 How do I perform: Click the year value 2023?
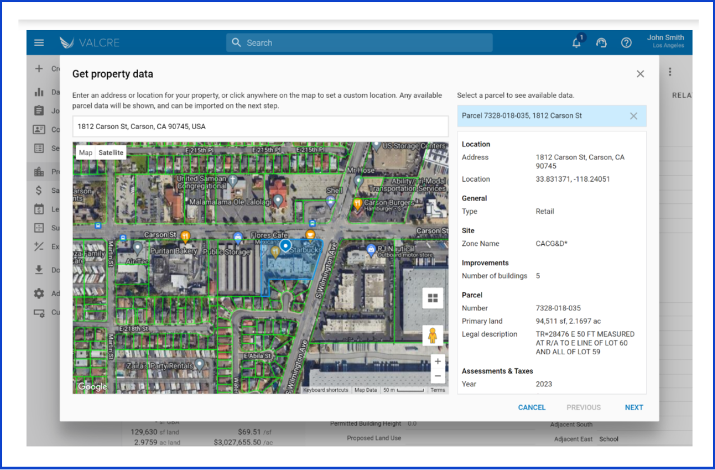coord(544,384)
